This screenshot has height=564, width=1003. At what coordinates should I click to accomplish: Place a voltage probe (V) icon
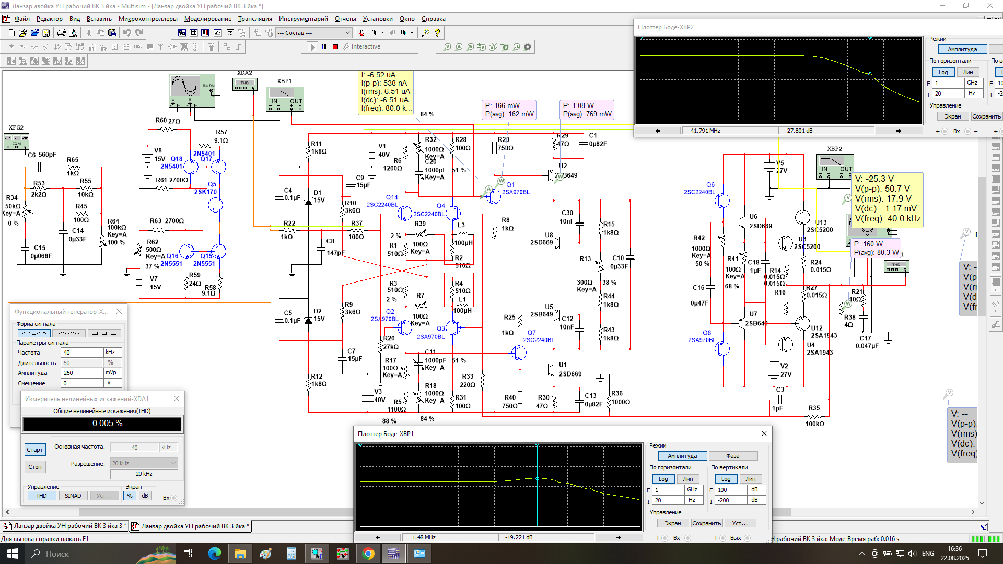click(447, 46)
